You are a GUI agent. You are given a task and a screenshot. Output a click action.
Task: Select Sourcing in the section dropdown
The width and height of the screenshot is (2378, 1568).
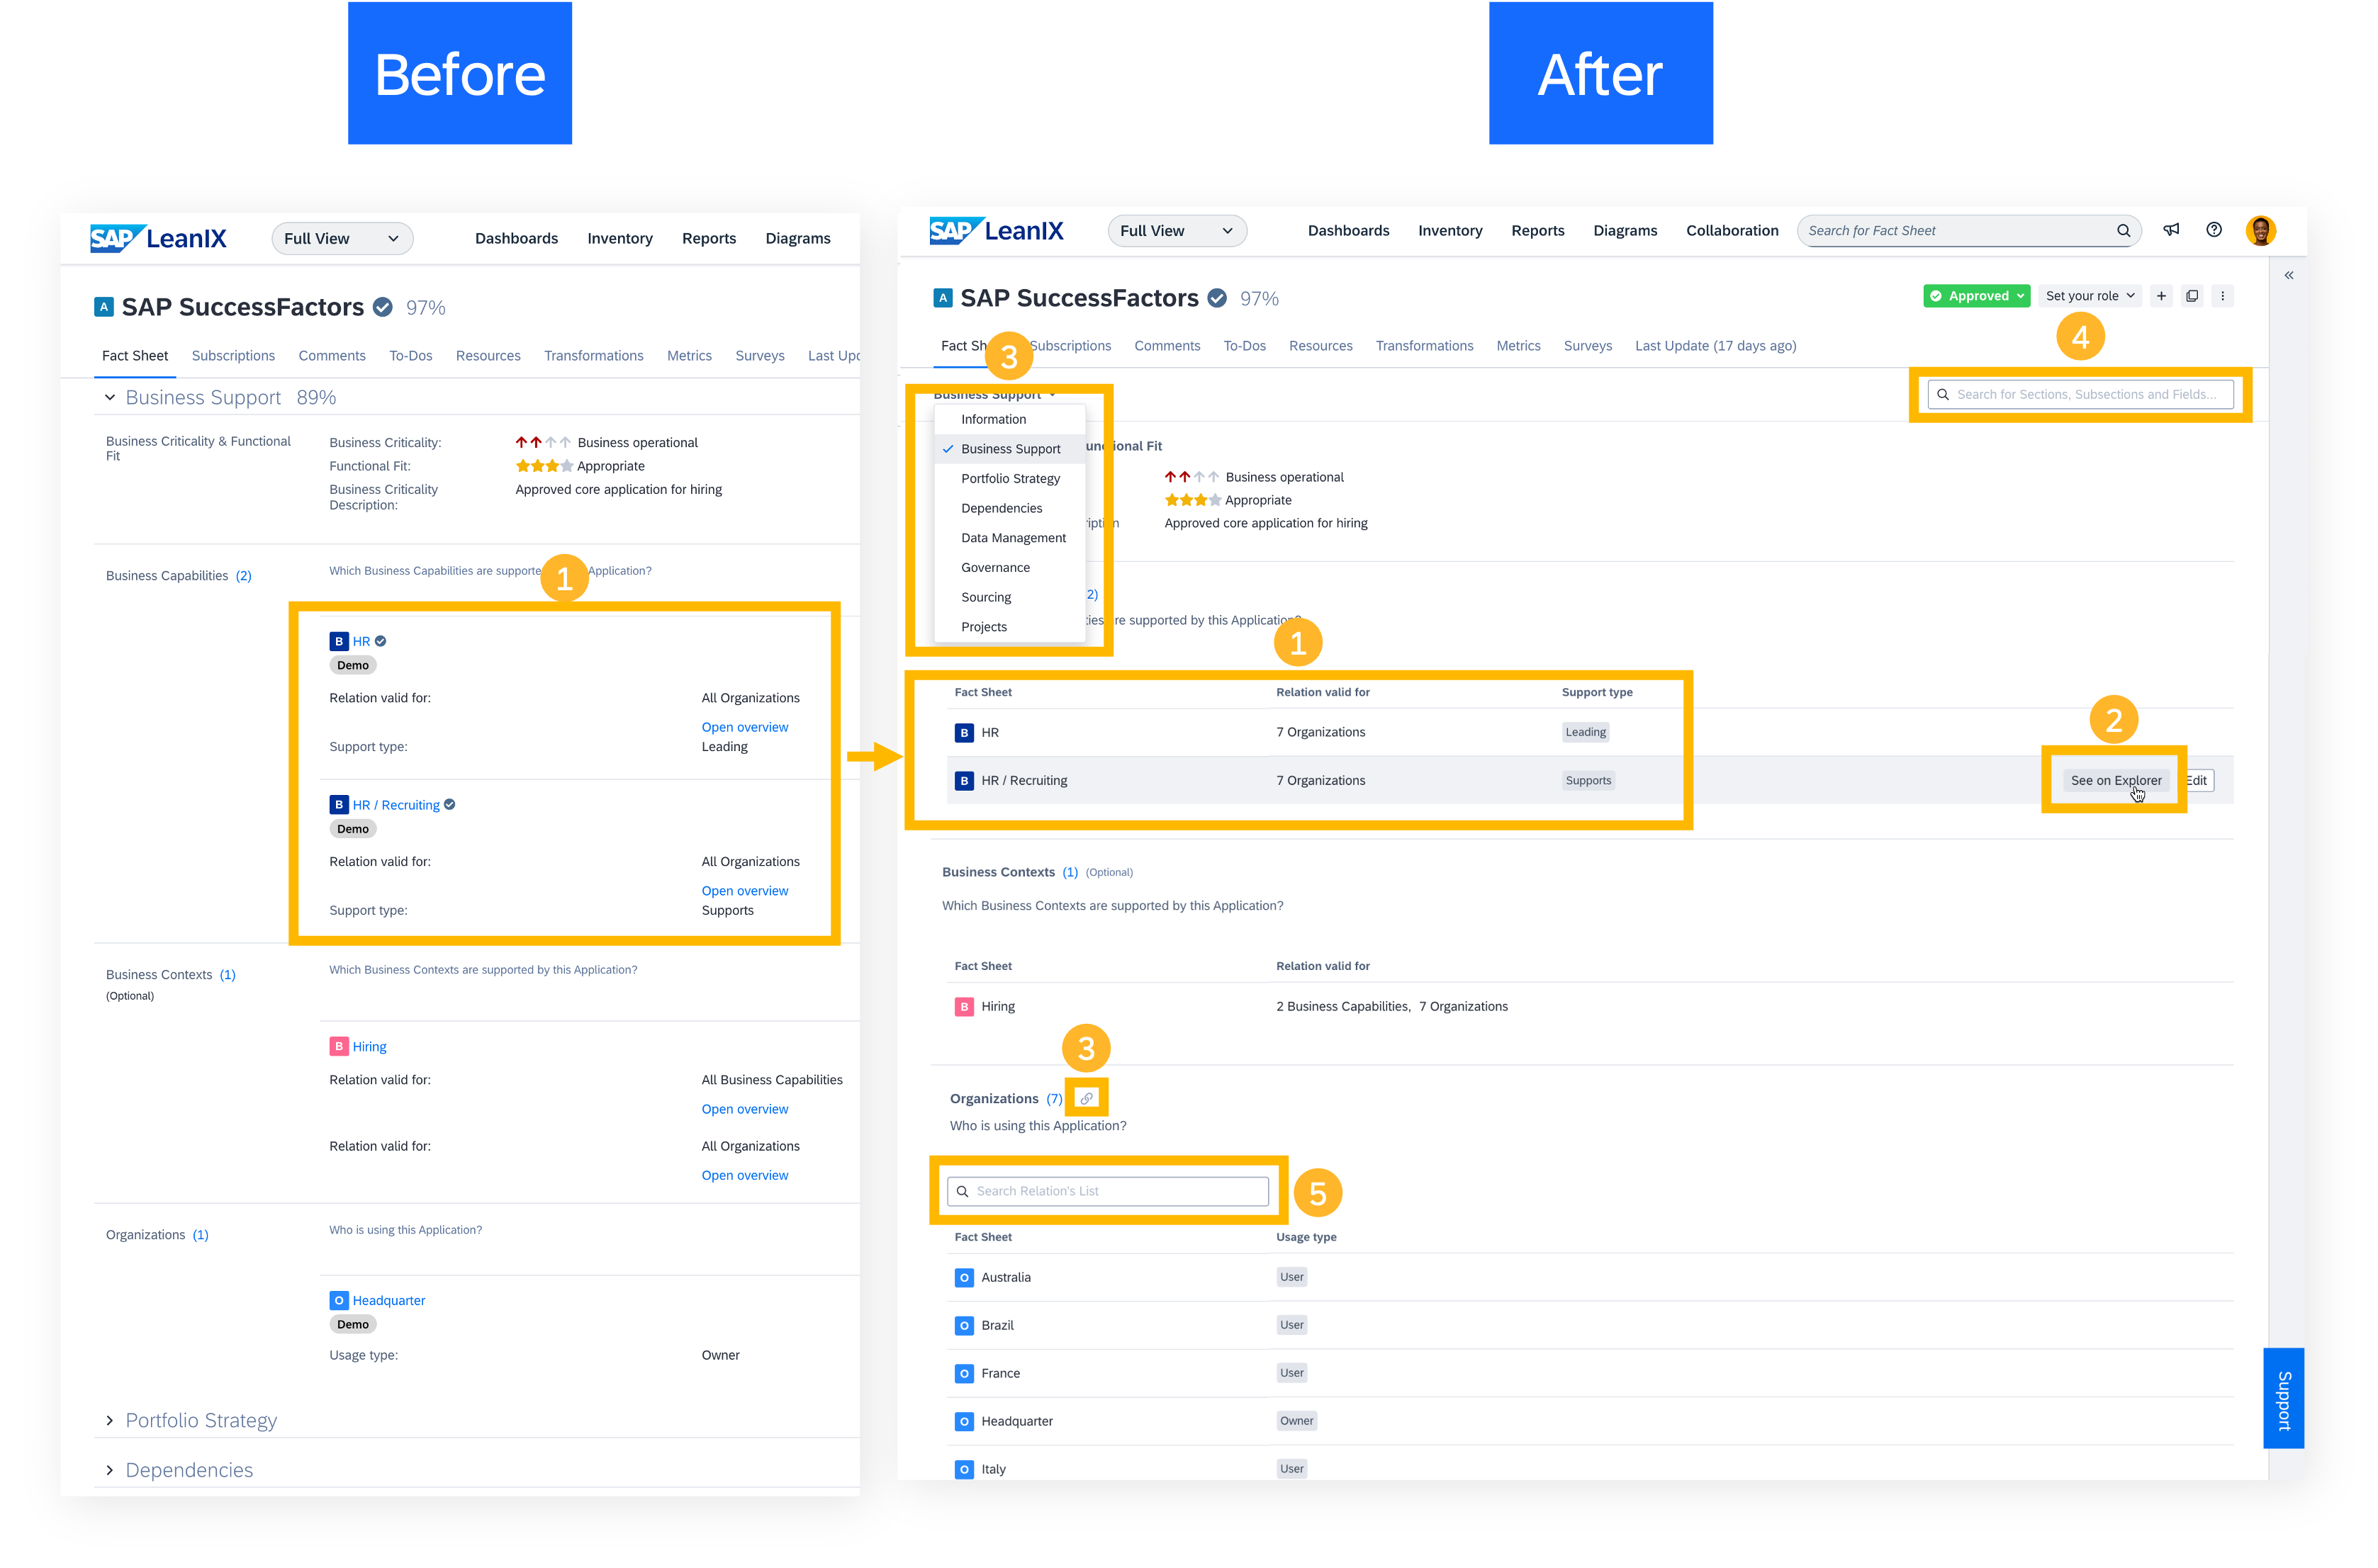point(1009,597)
